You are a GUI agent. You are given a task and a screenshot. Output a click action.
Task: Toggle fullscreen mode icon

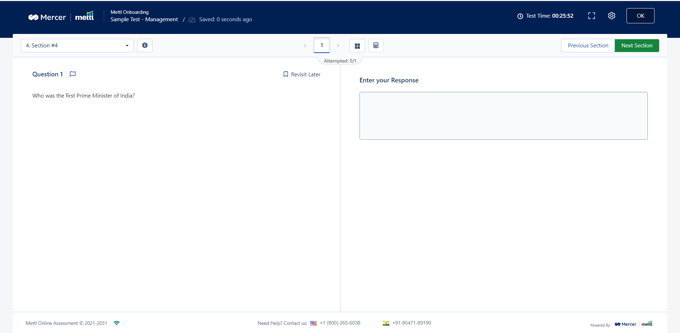tap(591, 16)
